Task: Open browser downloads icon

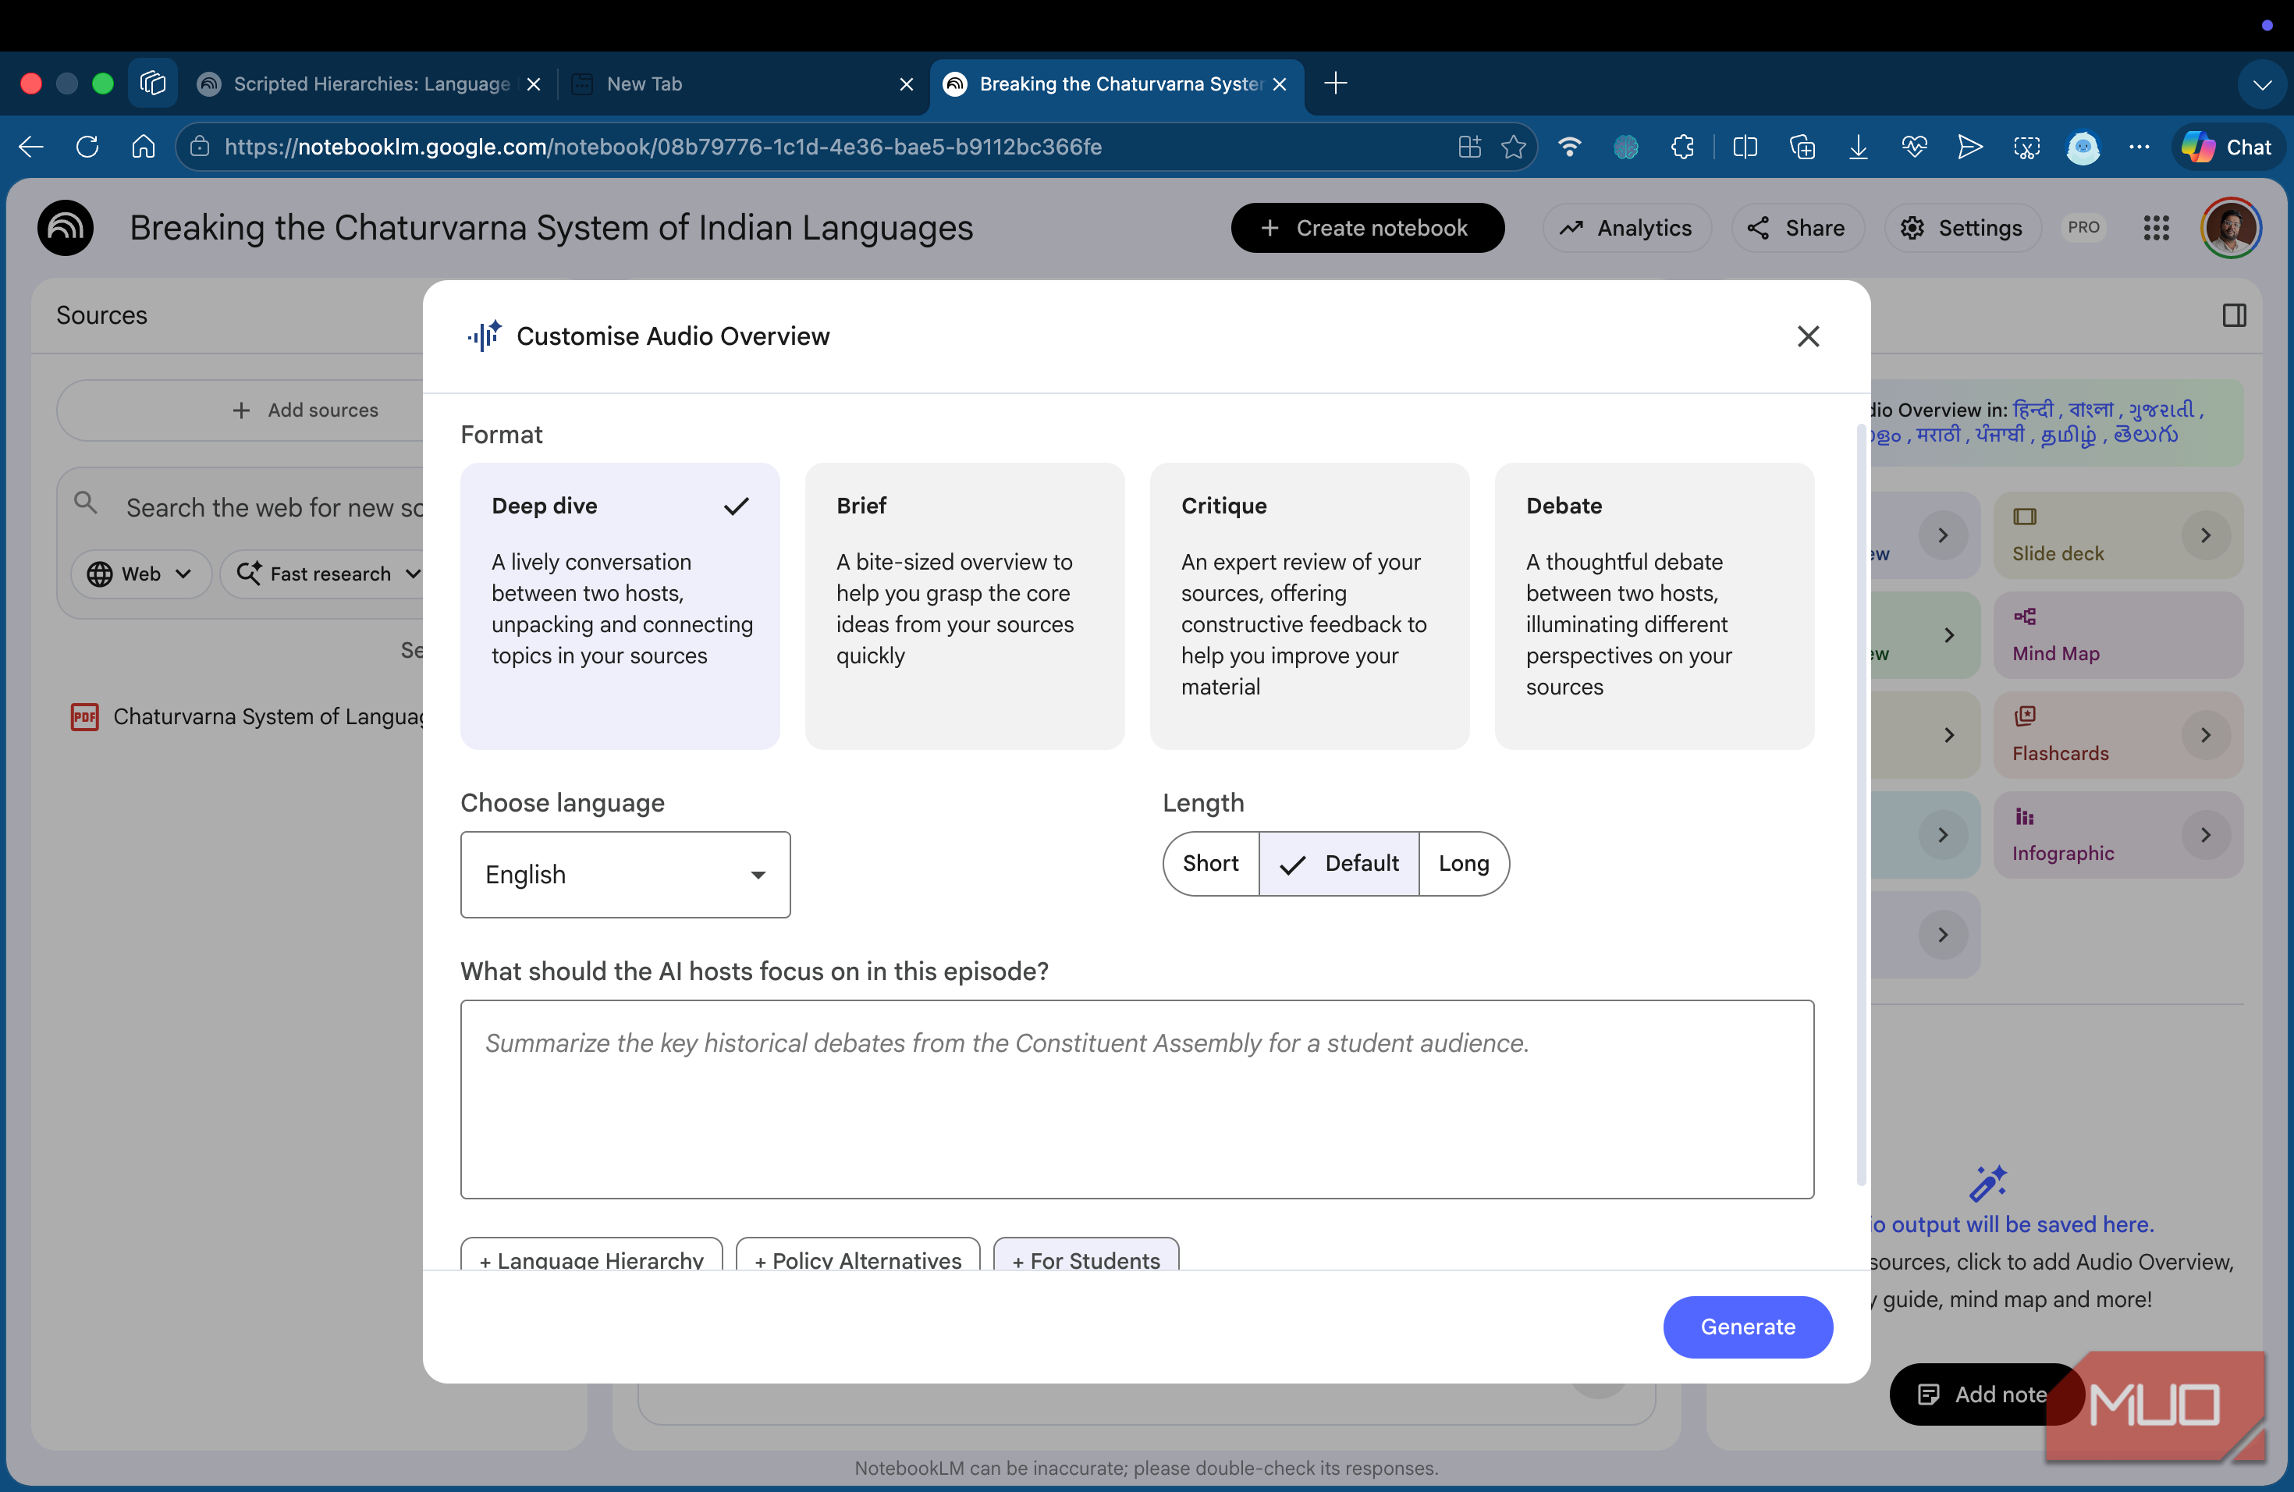Action: [x=1857, y=147]
